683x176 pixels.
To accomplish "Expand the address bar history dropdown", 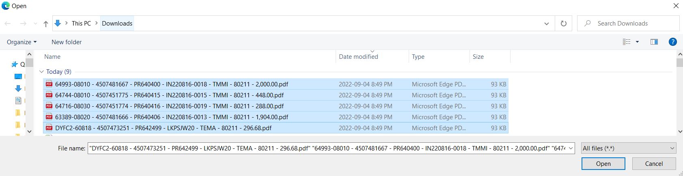I will click(547, 24).
